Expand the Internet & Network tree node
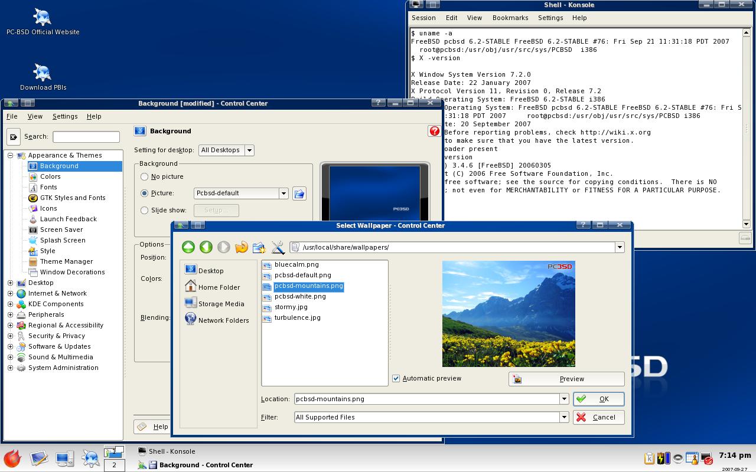The image size is (756, 472). coord(11,294)
